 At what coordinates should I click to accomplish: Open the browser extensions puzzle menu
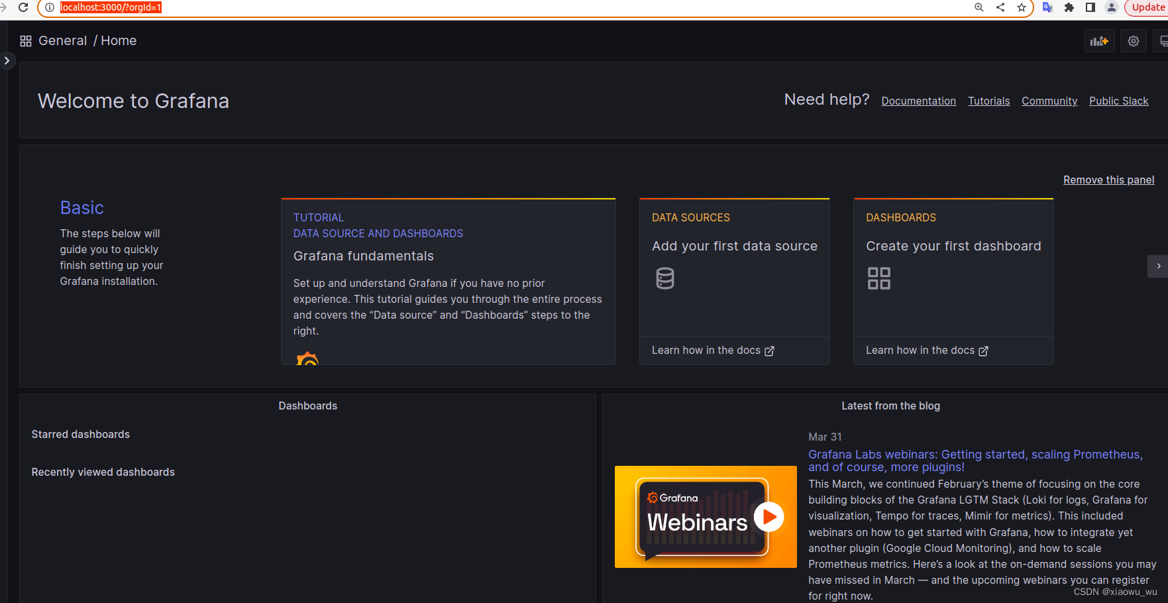point(1069,7)
